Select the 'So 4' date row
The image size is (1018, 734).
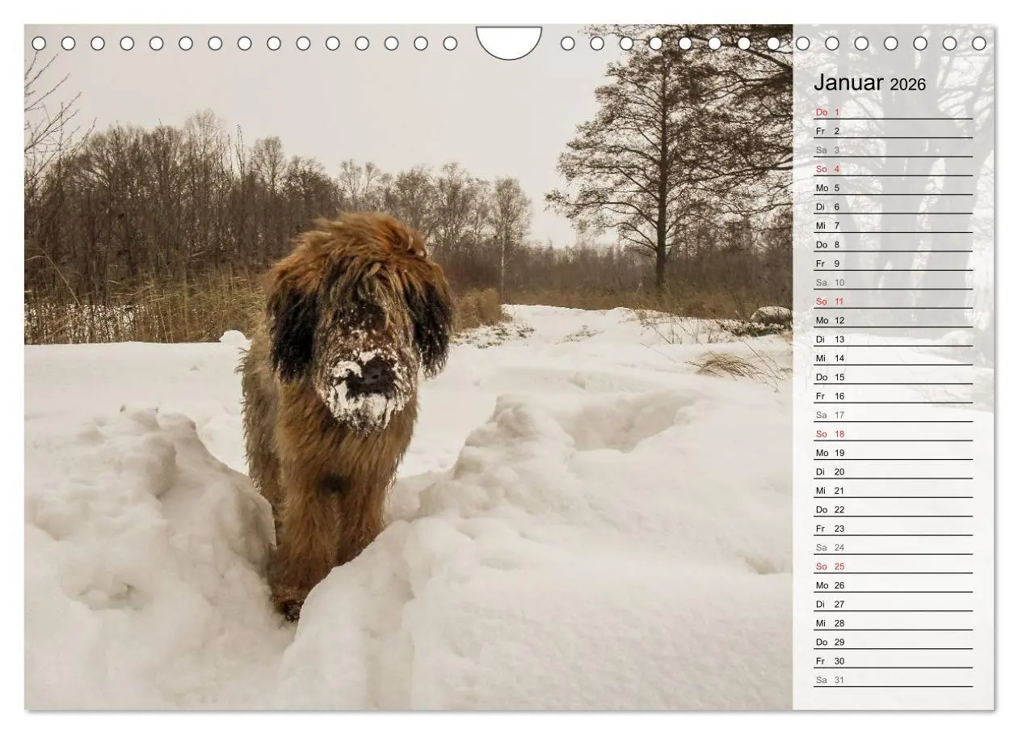tap(893, 169)
